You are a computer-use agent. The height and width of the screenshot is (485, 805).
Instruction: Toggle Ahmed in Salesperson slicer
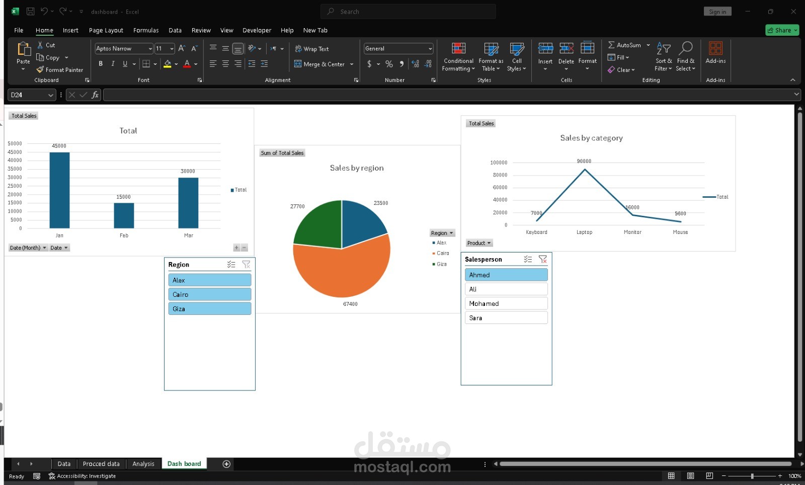506,275
